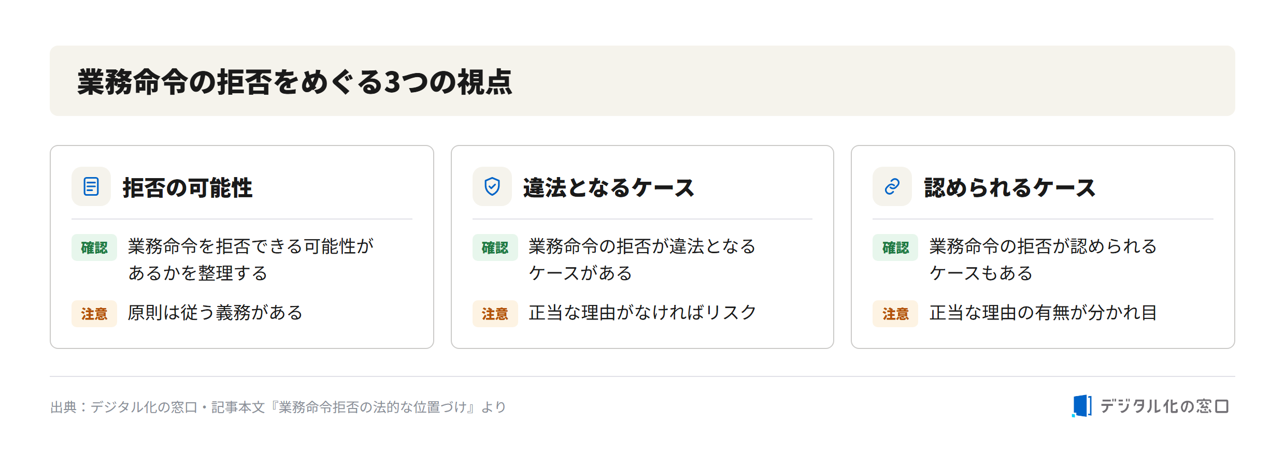The height and width of the screenshot is (467, 1285).
Task: Click the text 正当な理由がなければリスク
Action: [x=642, y=313]
